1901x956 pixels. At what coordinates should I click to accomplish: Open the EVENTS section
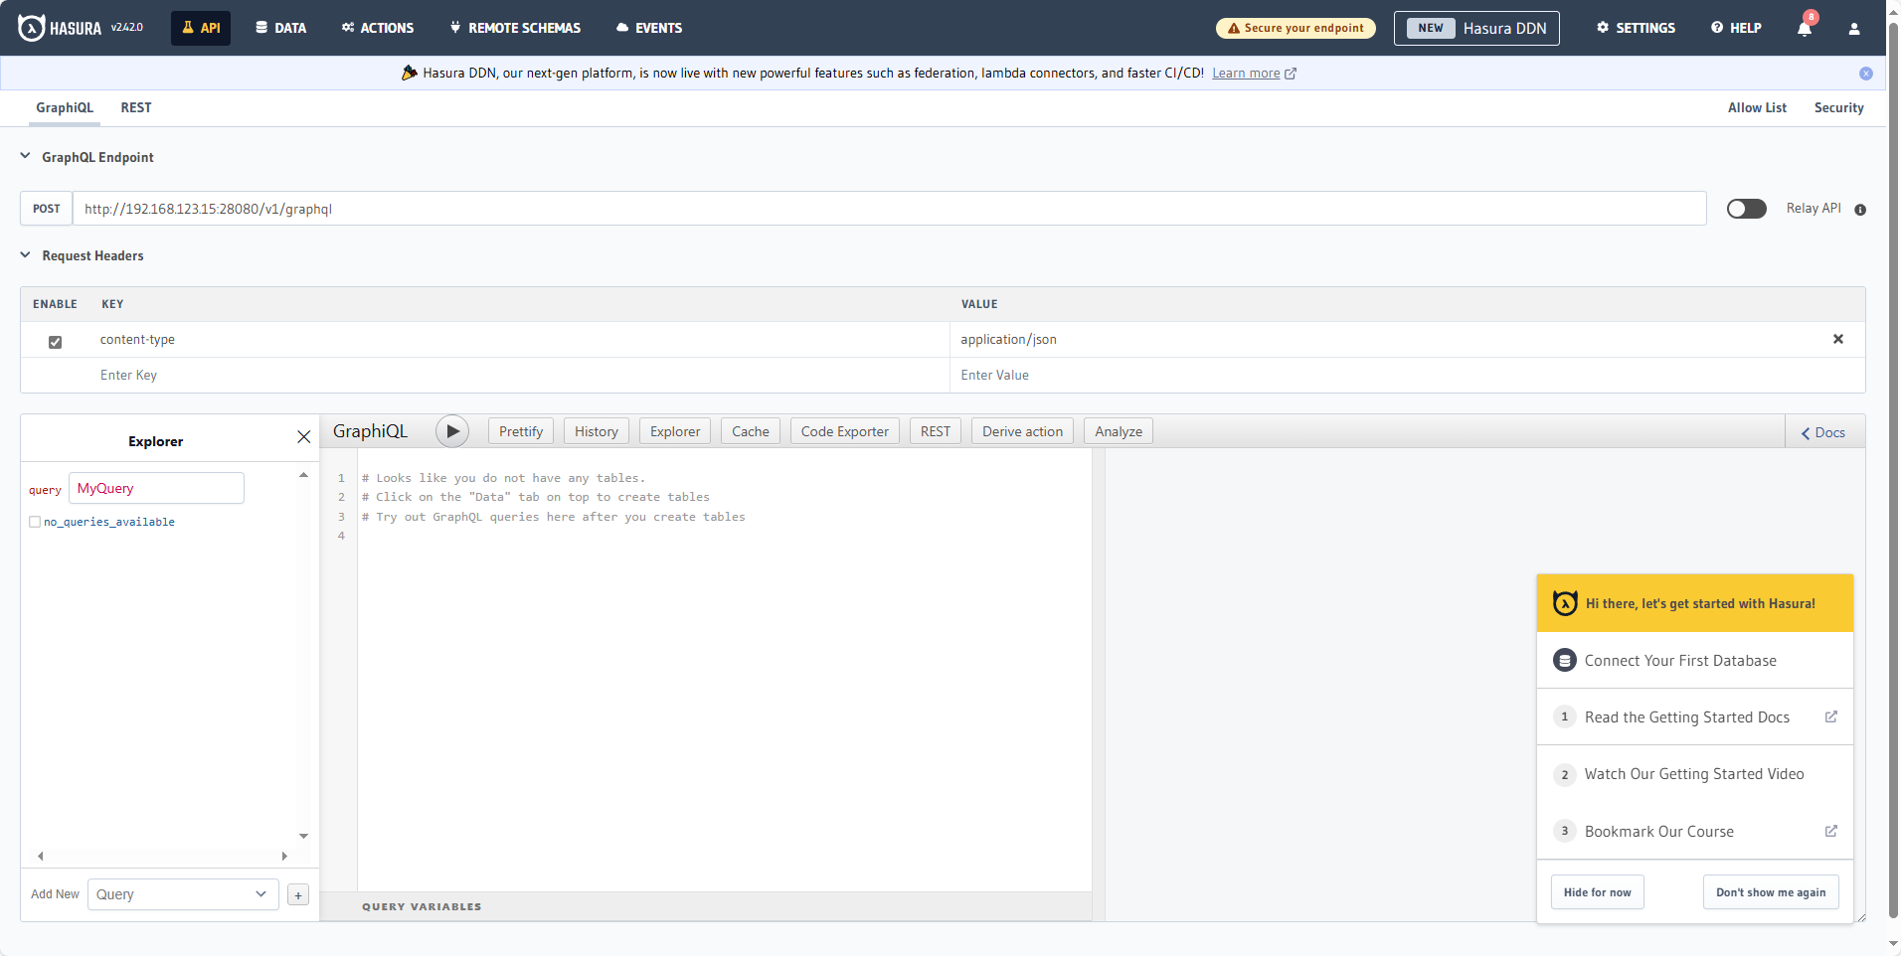click(x=649, y=28)
